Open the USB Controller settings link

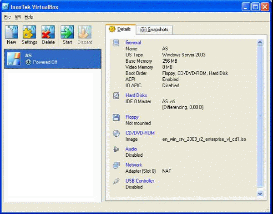click(x=140, y=181)
